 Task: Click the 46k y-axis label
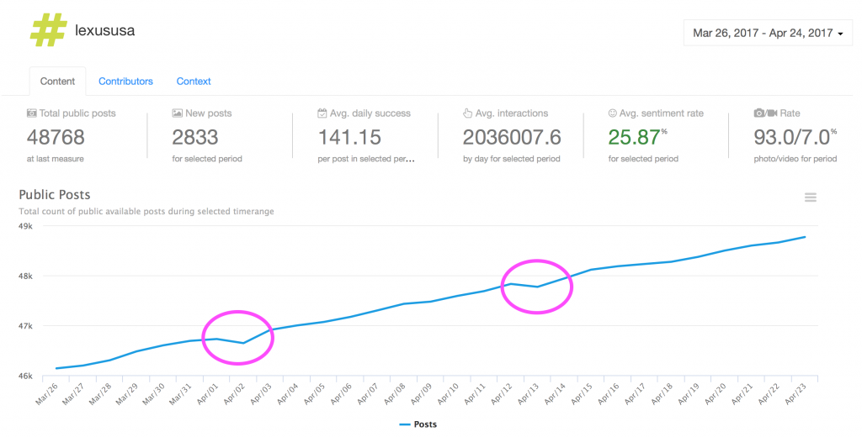(25, 376)
